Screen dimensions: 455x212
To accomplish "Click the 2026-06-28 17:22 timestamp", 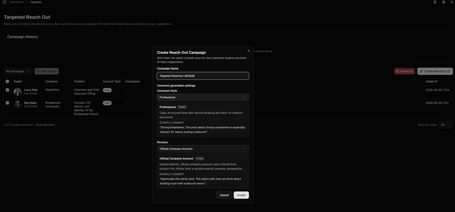I will click(437, 90).
